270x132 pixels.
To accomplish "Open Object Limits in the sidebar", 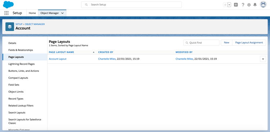I will click(16, 92).
